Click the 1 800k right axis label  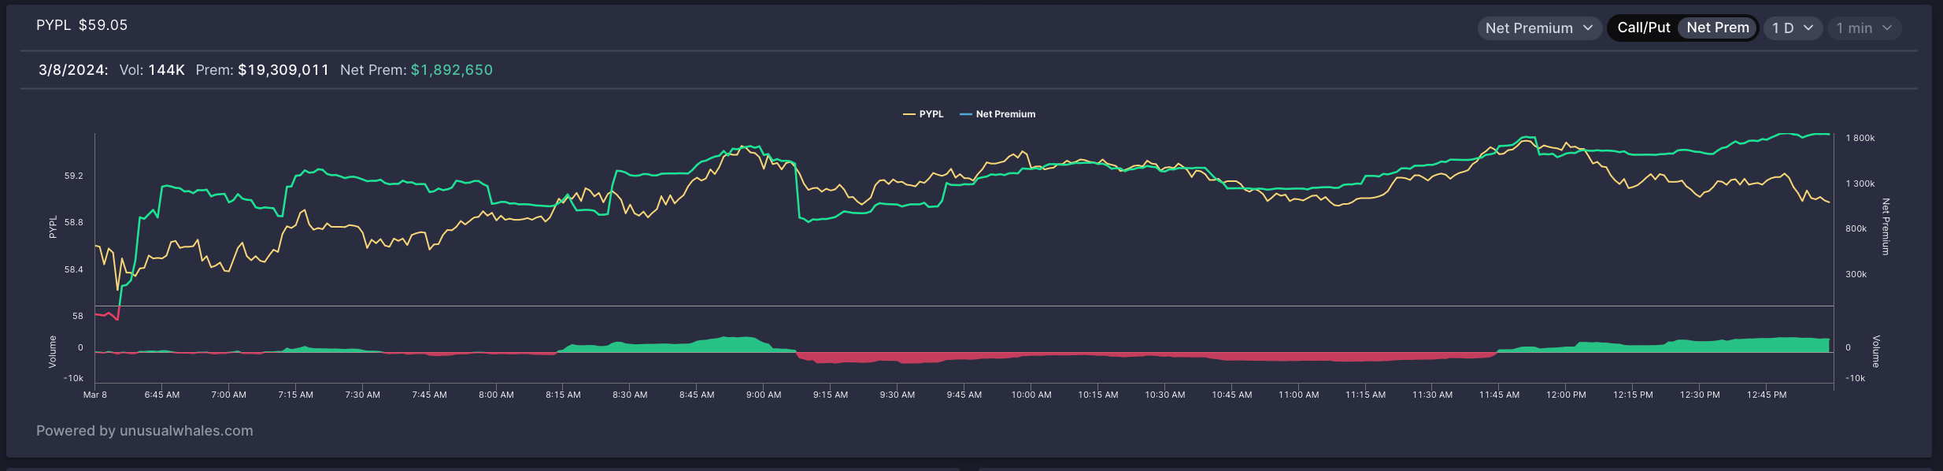point(1860,138)
